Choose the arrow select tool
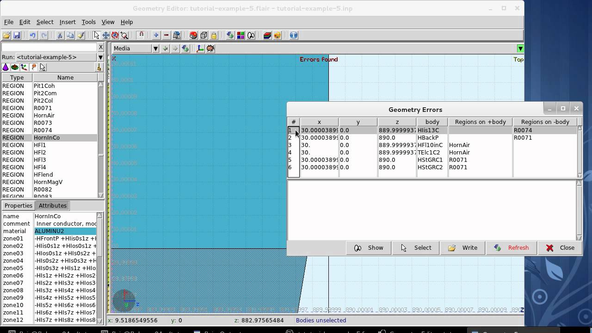Screen dimensions: 592x333 pyautogui.click(x=96, y=35)
